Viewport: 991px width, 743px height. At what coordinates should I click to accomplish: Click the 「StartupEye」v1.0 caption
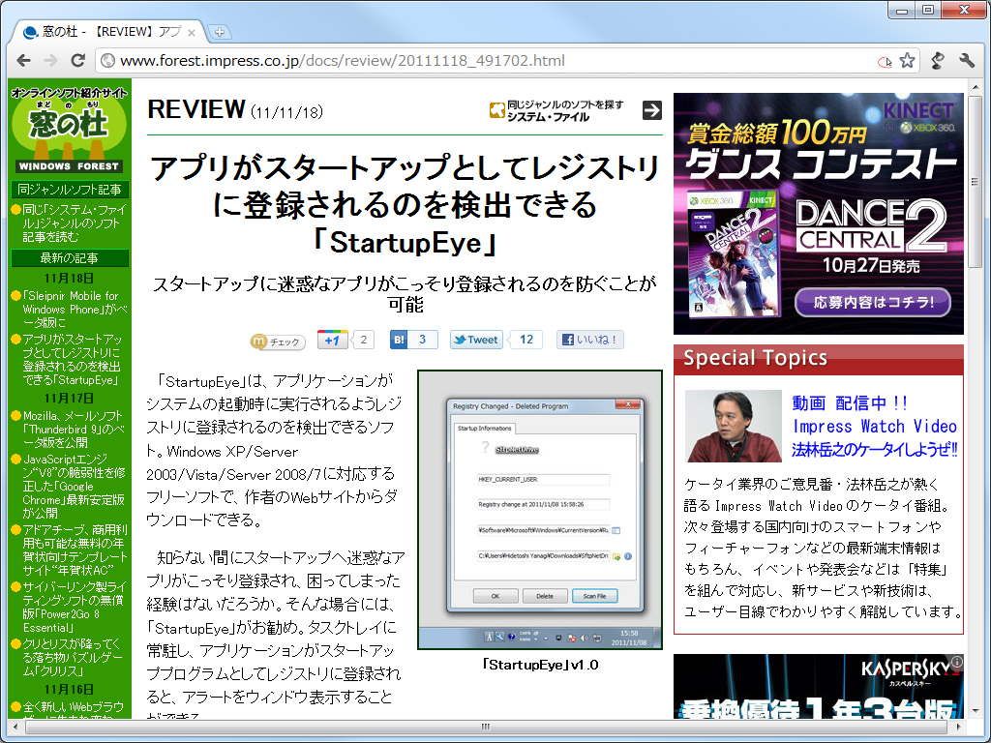click(540, 665)
